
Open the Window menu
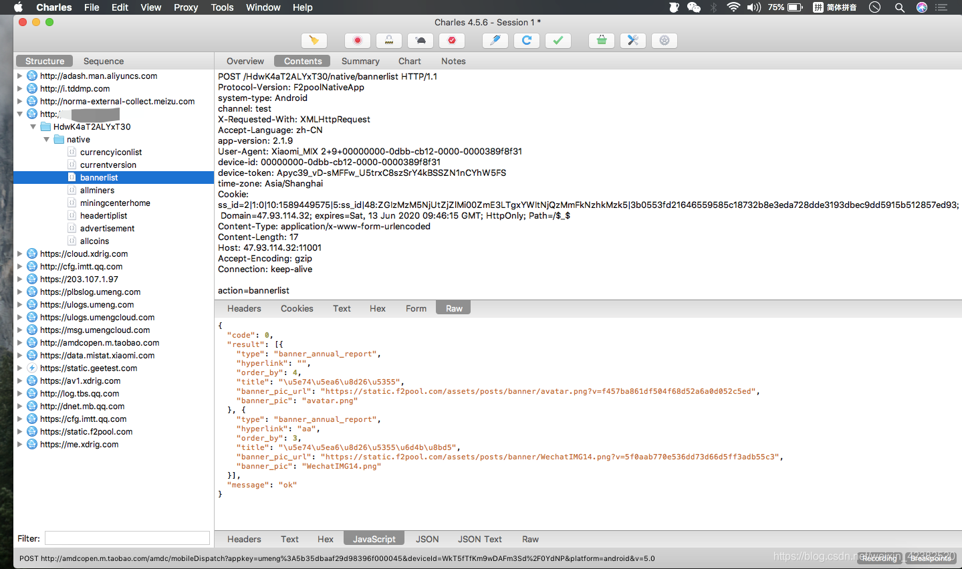[x=263, y=7]
